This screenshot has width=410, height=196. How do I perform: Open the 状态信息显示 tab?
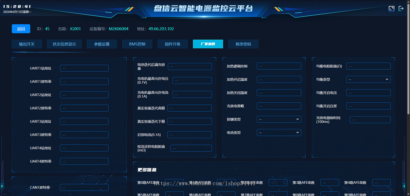click(x=64, y=44)
